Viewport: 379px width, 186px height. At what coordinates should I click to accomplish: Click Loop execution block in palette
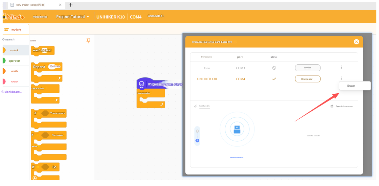click(45, 94)
